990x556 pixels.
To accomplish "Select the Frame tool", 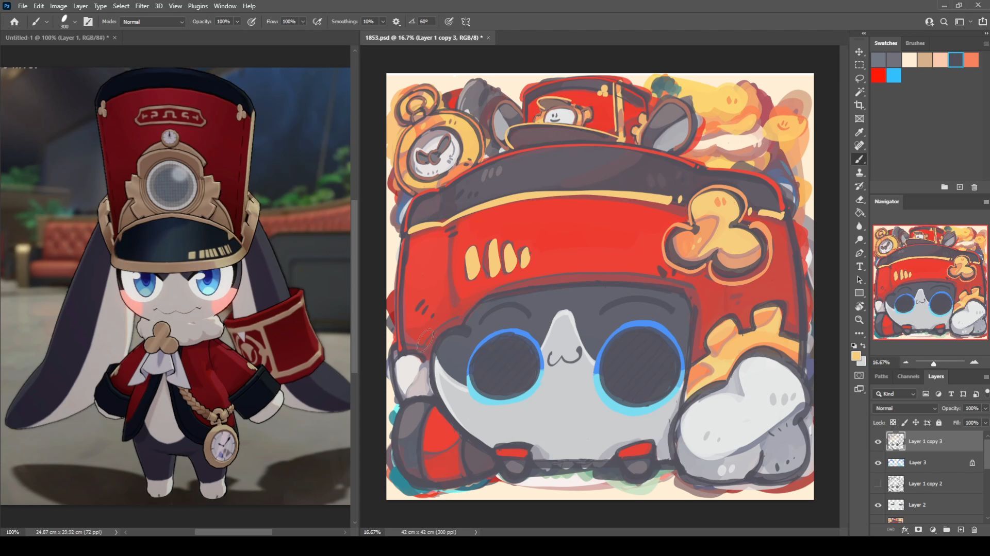I will pos(859,119).
